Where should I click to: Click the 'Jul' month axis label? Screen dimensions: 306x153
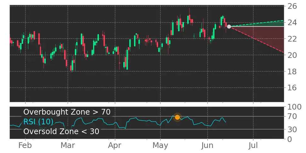click(x=253, y=145)
